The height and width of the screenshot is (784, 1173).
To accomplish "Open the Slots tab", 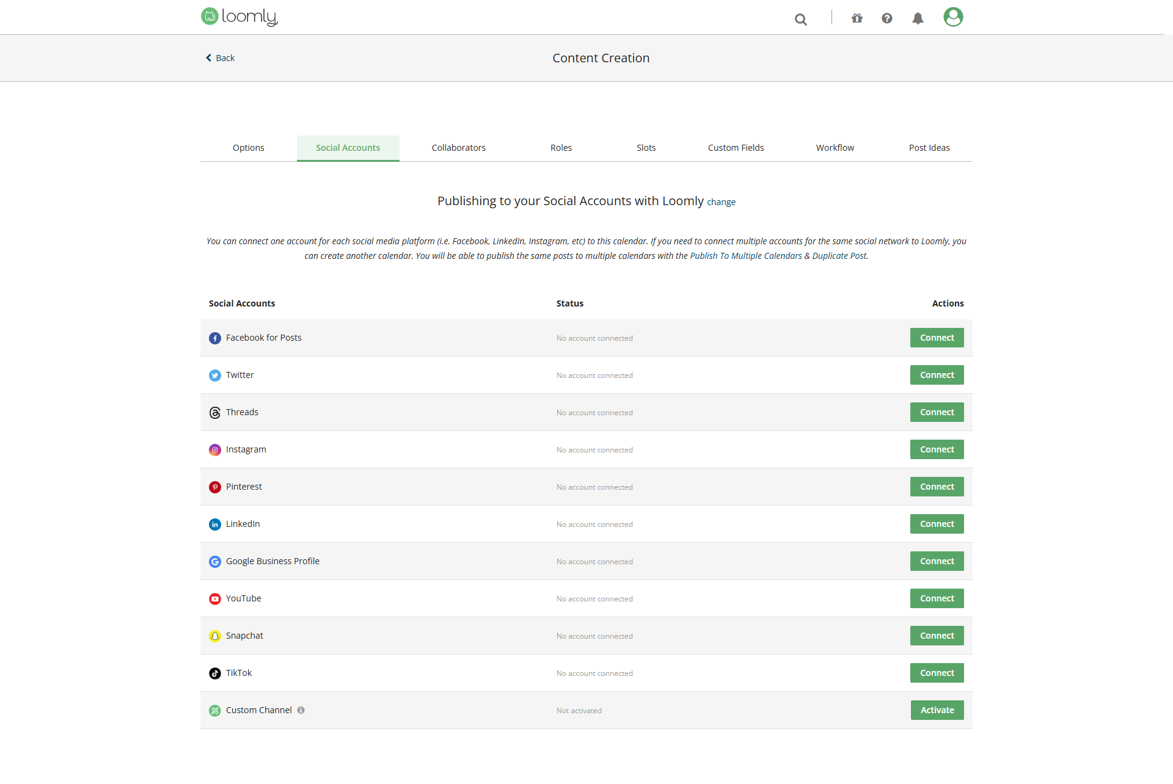I will [x=646, y=148].
